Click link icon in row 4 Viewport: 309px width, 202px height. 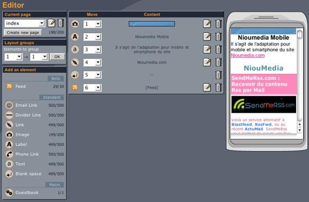75,62
